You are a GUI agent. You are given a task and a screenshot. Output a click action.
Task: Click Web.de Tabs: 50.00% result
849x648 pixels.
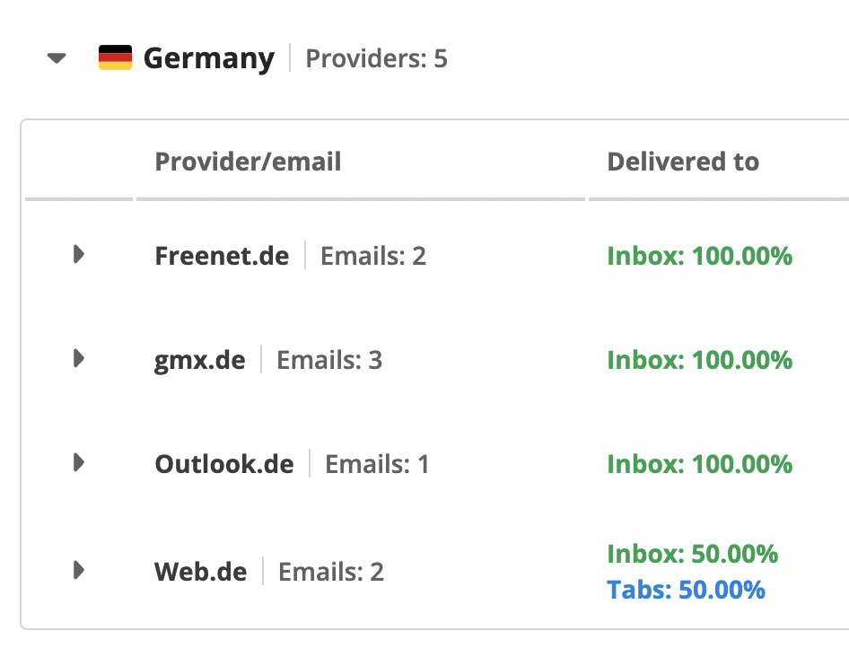pyautogui.click(x=686, y=590)
